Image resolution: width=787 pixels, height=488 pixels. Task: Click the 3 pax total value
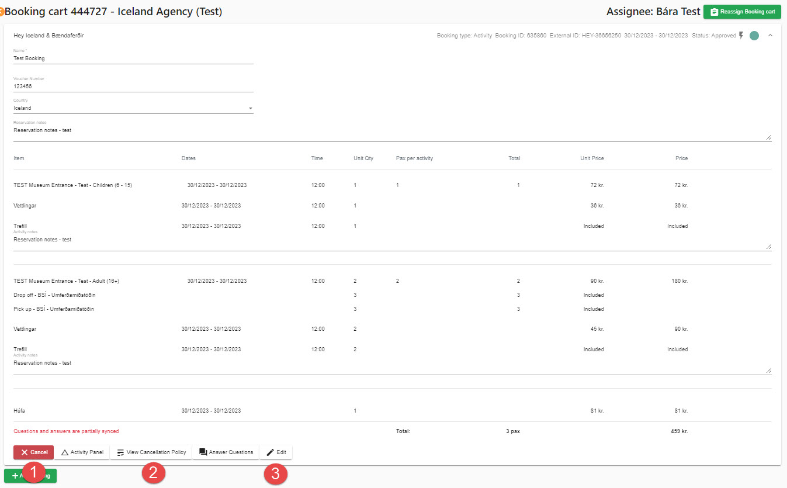click(513, 431)
